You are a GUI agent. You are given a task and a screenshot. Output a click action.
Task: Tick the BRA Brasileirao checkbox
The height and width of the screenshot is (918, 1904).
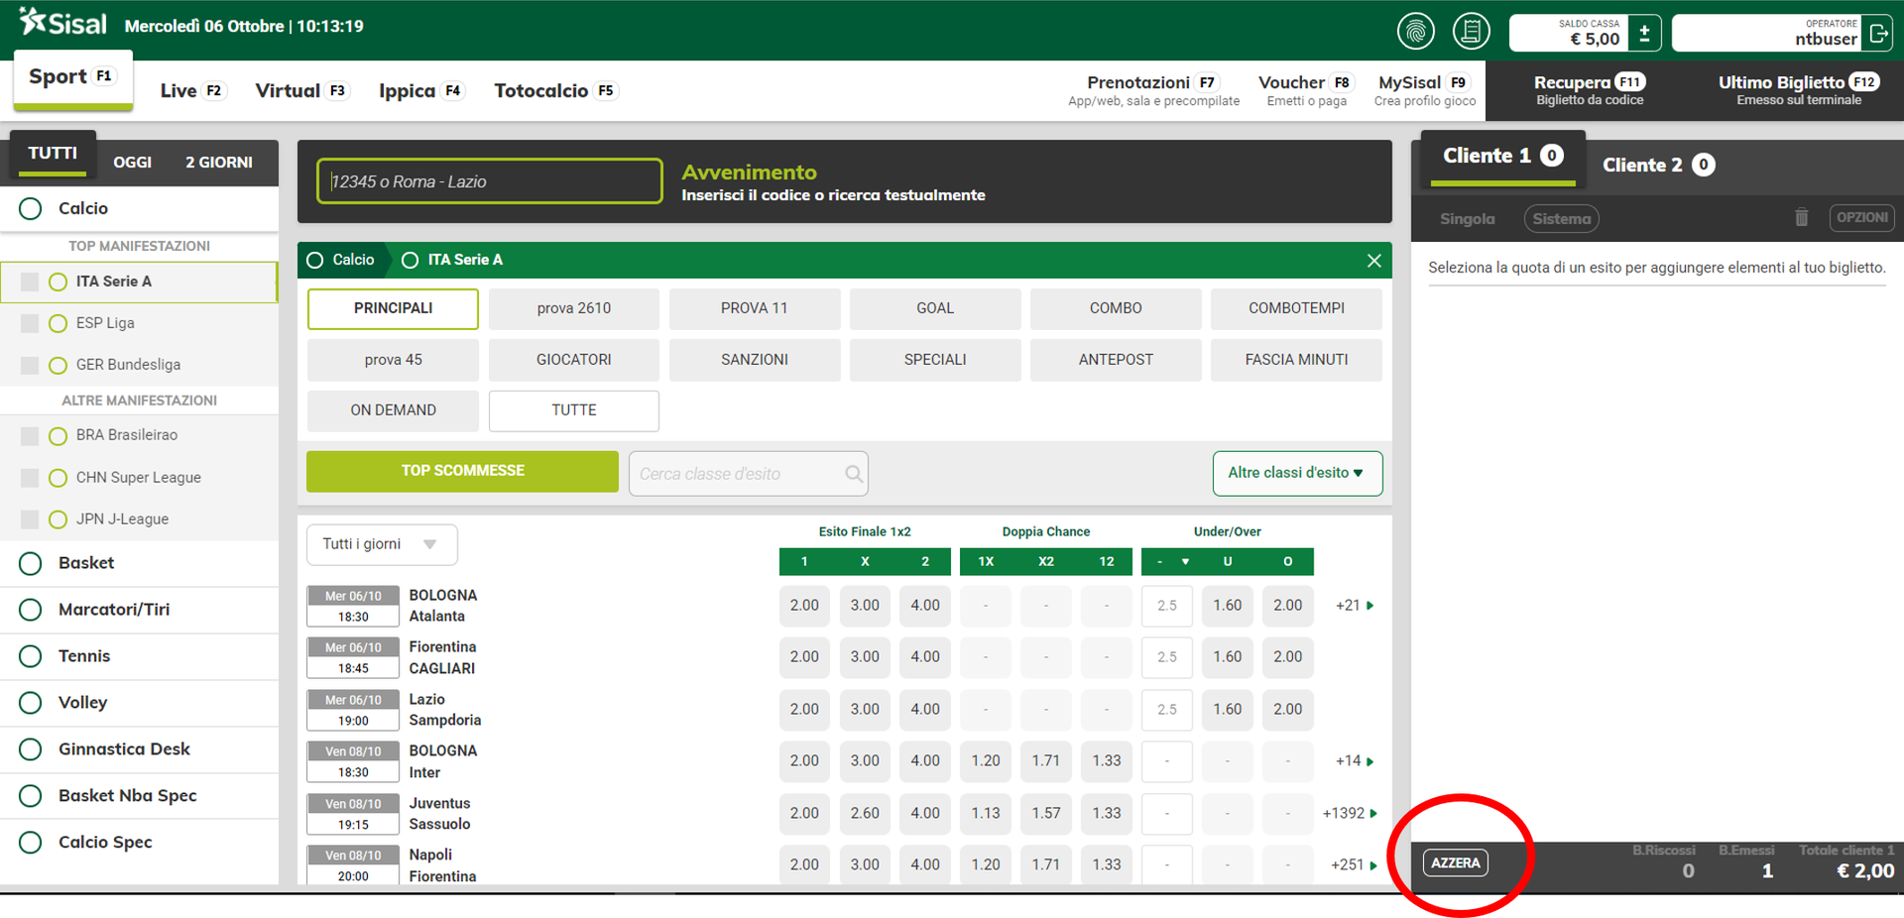tap(30, 435)
